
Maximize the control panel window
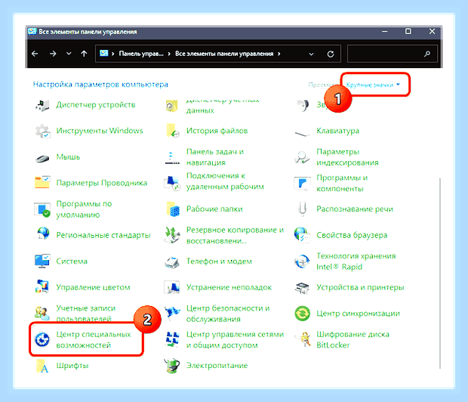pyautogui.click(x=408, y=32)
